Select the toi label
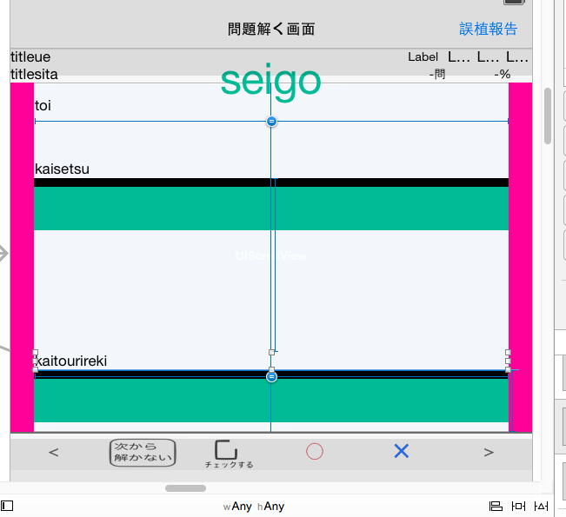The height and width of the screenshot is (517, 566). point(43,106)
